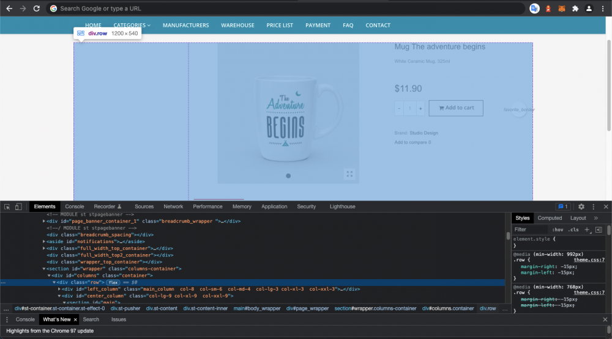Switch to the Network tab

coord(173,207)
